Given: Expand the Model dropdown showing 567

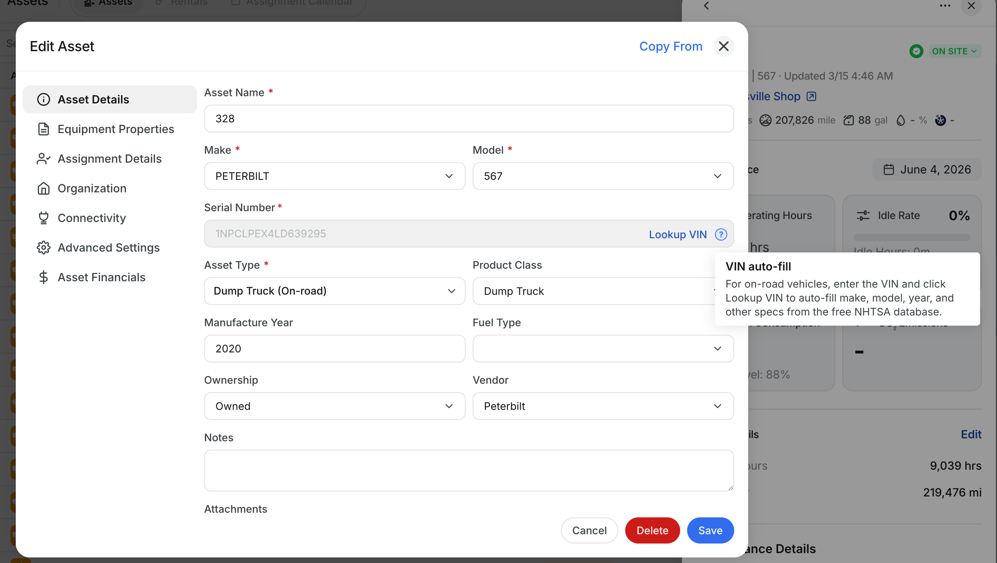Looking at the screenshot, I should point(603,176).
